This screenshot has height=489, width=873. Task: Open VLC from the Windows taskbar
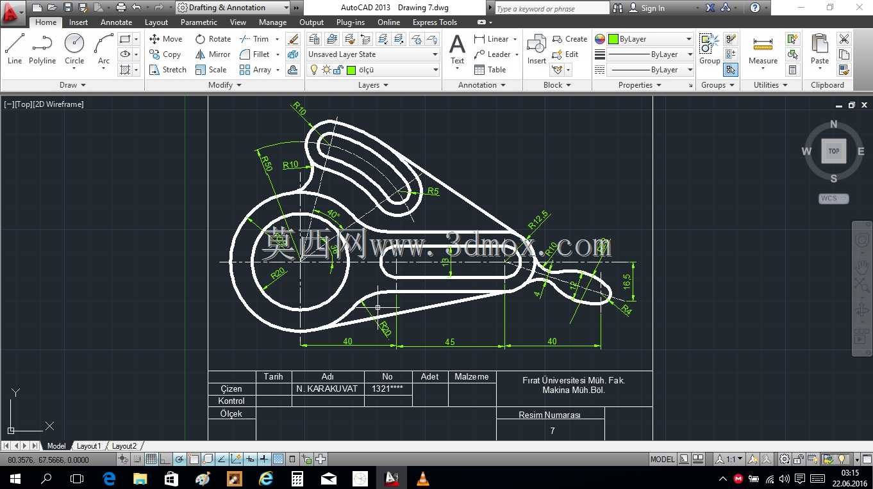pyautogui.click(x=422, y=478)
